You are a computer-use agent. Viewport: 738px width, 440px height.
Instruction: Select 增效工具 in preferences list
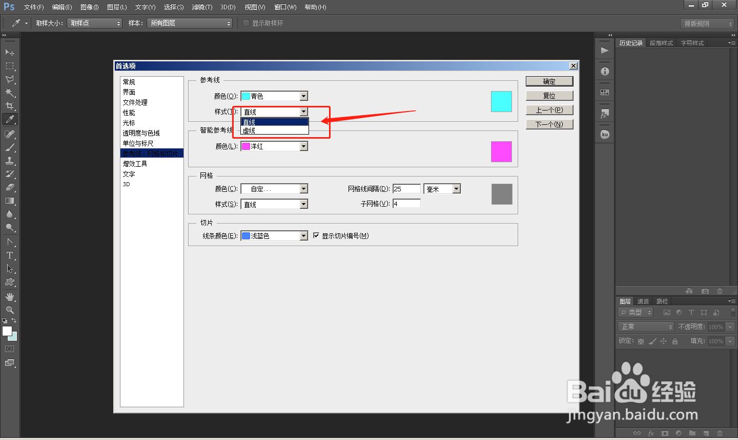152,164
